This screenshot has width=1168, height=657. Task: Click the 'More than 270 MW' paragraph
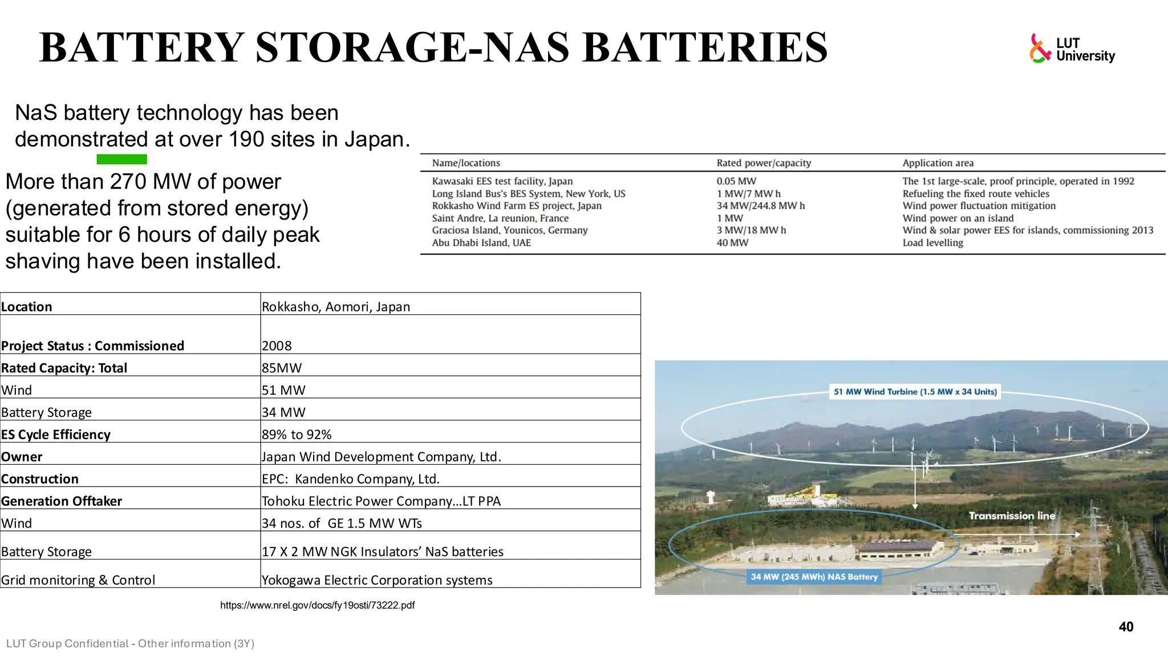pyautogui.click(x=163, y=221)
